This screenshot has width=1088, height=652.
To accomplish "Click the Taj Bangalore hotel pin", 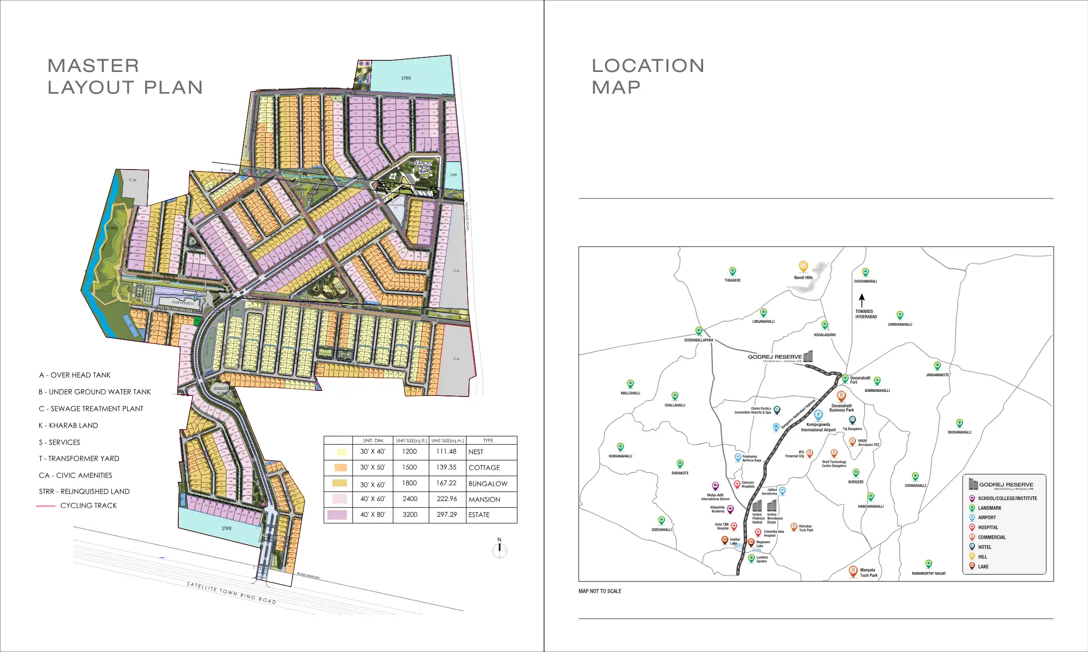I will [852, 420].
